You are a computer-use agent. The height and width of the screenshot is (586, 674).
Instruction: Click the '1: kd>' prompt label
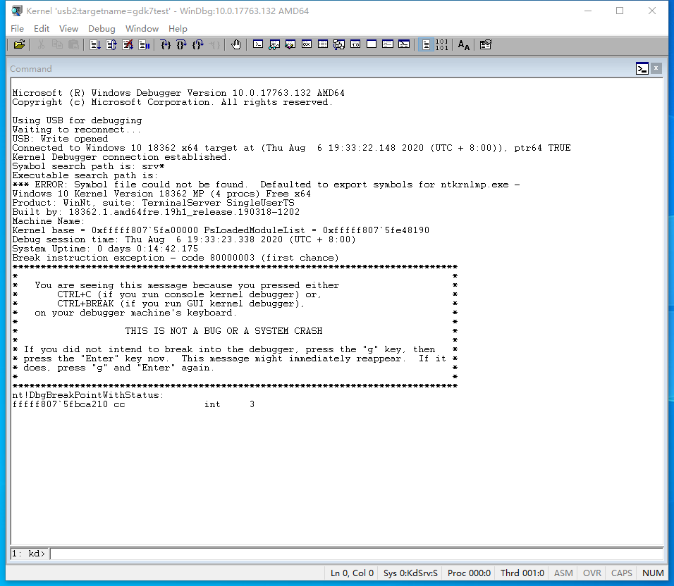pos(29,554)
